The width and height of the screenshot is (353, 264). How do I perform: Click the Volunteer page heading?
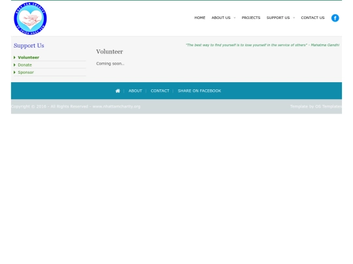(109, 51)
